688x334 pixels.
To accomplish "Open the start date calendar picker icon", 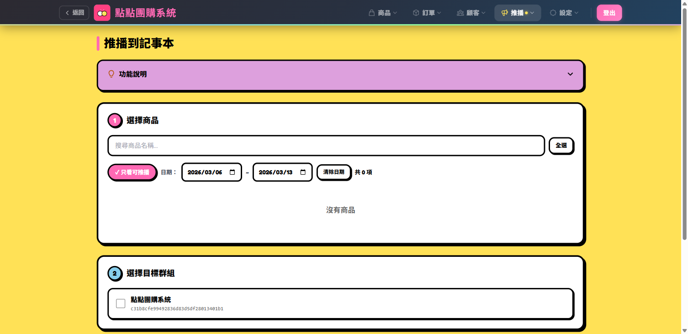I will coord(232,172).
